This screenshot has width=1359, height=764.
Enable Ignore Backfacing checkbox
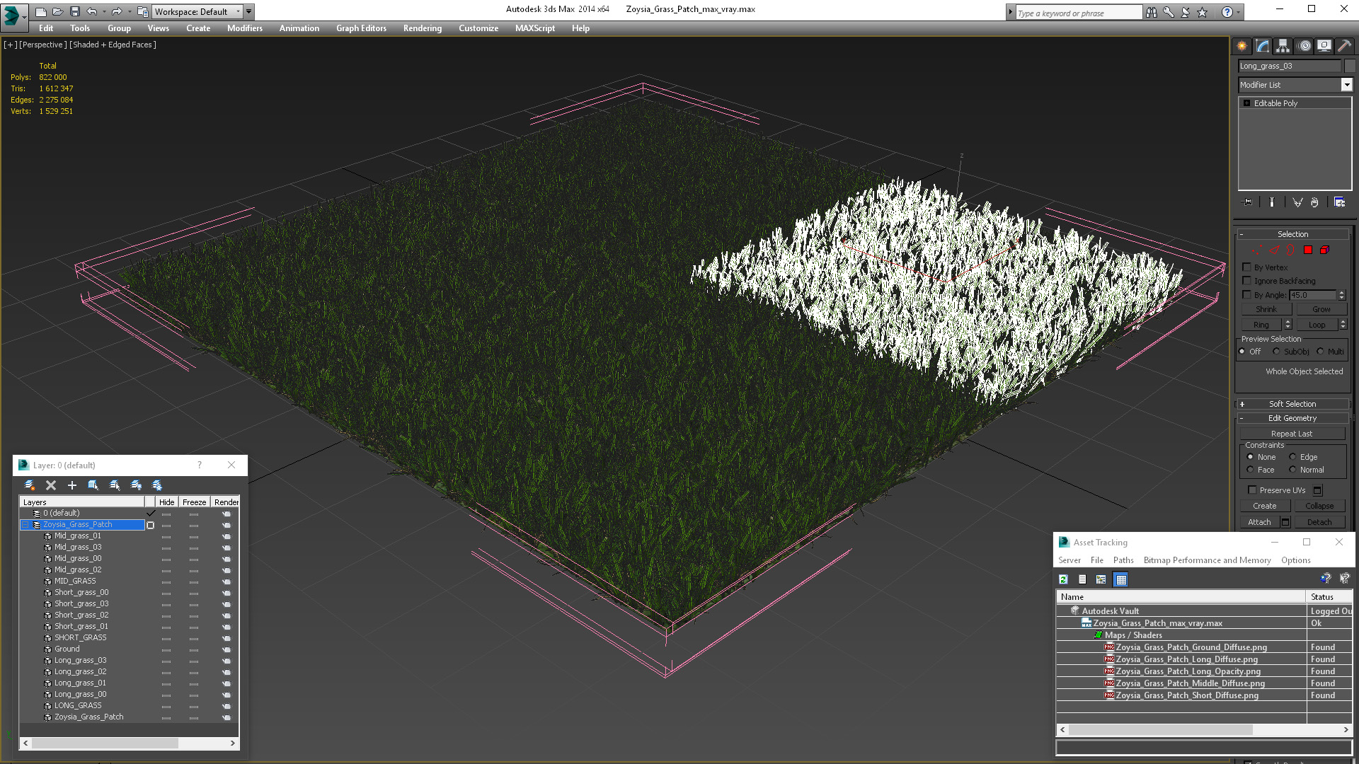pyautogui.click(x=1247, y=281)
